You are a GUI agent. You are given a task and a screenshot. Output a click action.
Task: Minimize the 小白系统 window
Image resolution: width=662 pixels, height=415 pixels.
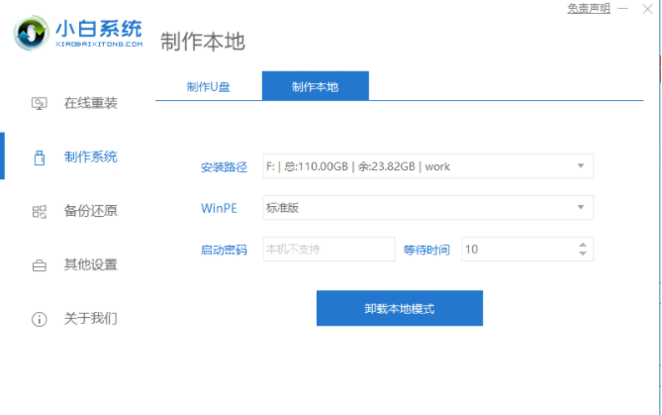(623, 9)
